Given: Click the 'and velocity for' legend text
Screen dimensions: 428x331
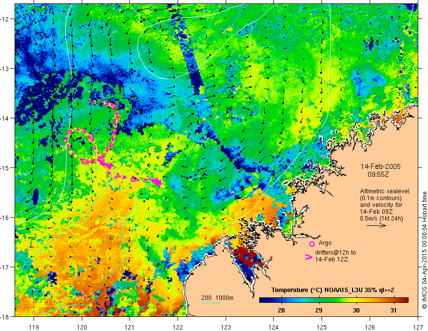Looking at the screenshot, I should 381,205.
